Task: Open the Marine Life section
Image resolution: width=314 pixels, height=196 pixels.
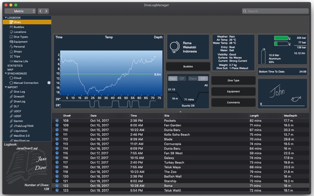Action: click(21, 61)
